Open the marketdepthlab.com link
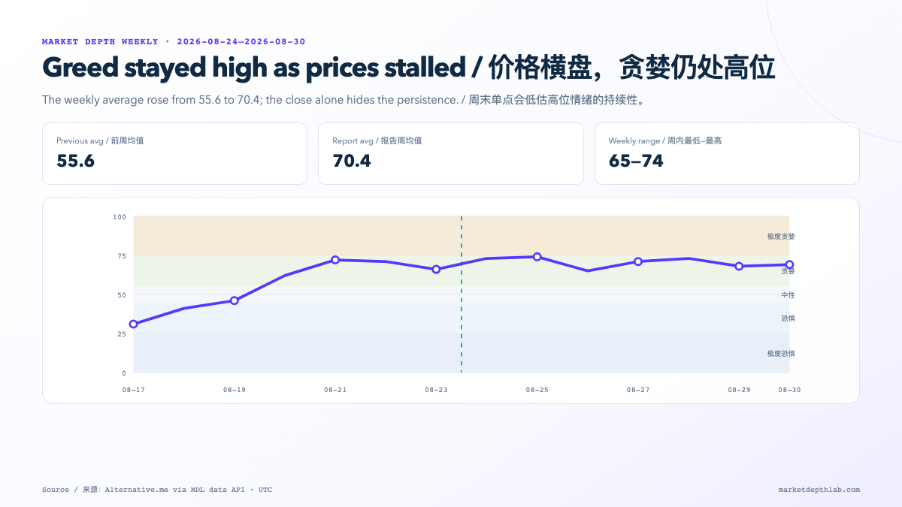Image resolution: width=902 pixels, height=507 pixels. coord(819,490)
